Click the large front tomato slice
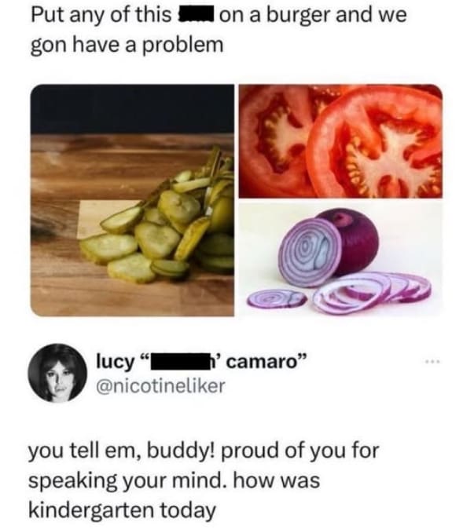Screen dimensions: 463x529 [375, 144]
